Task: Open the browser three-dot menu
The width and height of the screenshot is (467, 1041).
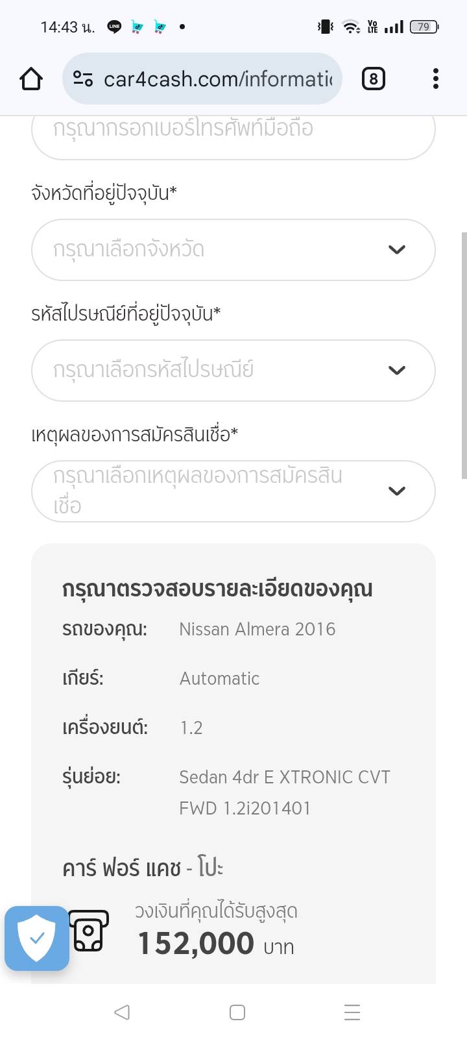Action: (x=435, y=79)
